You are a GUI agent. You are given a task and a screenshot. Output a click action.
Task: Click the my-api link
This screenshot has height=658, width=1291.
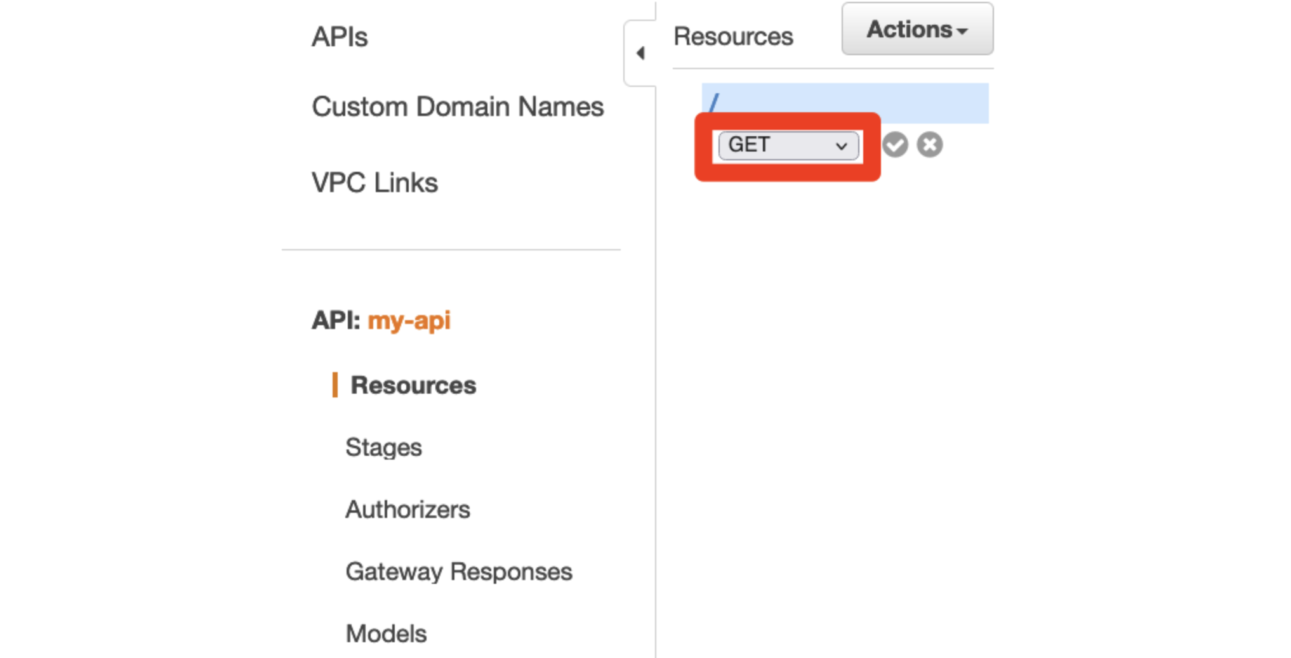pos(409,320)
